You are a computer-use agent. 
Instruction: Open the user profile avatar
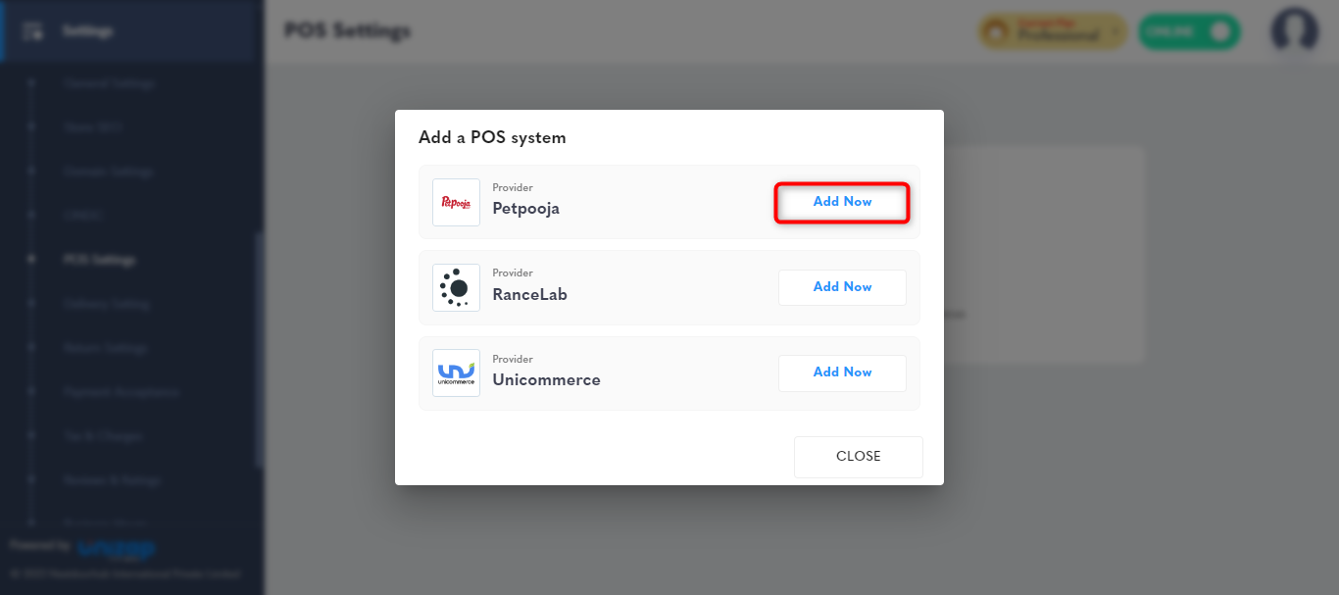[x=1294, y=31]
